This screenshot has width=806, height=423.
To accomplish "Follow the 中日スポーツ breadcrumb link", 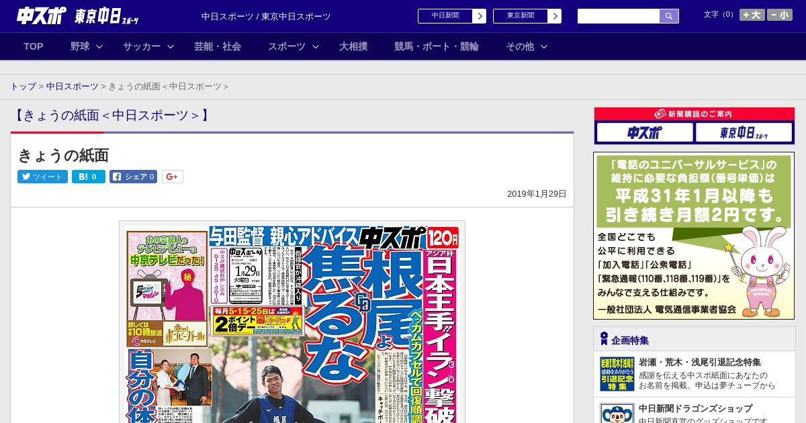I will 73,87.
